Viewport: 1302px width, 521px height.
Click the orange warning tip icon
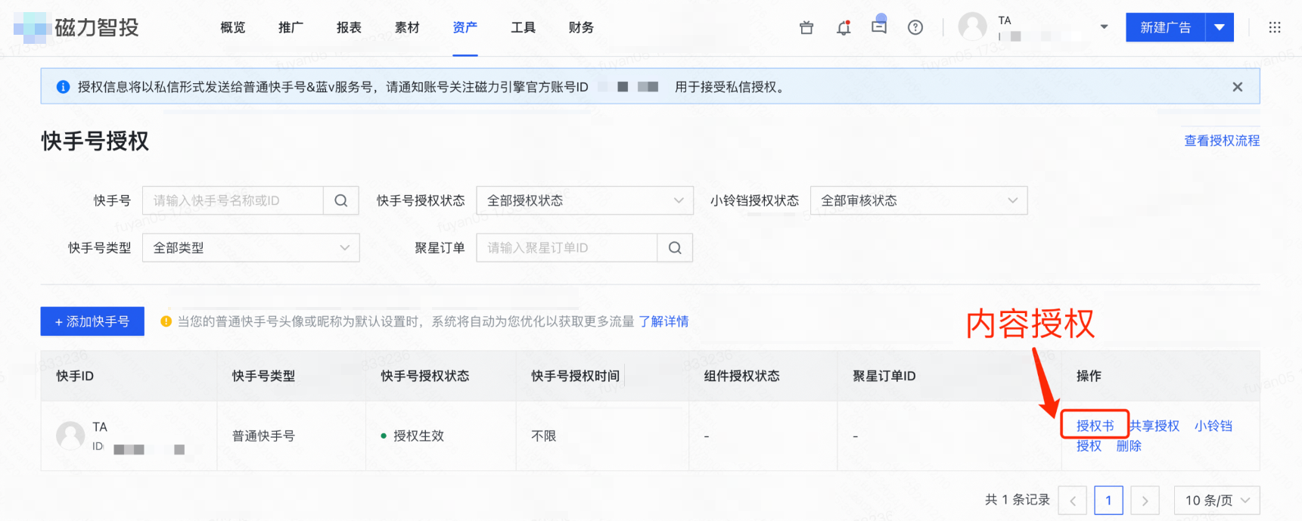166,321
